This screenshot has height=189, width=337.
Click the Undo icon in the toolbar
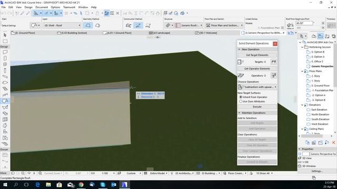4,13
